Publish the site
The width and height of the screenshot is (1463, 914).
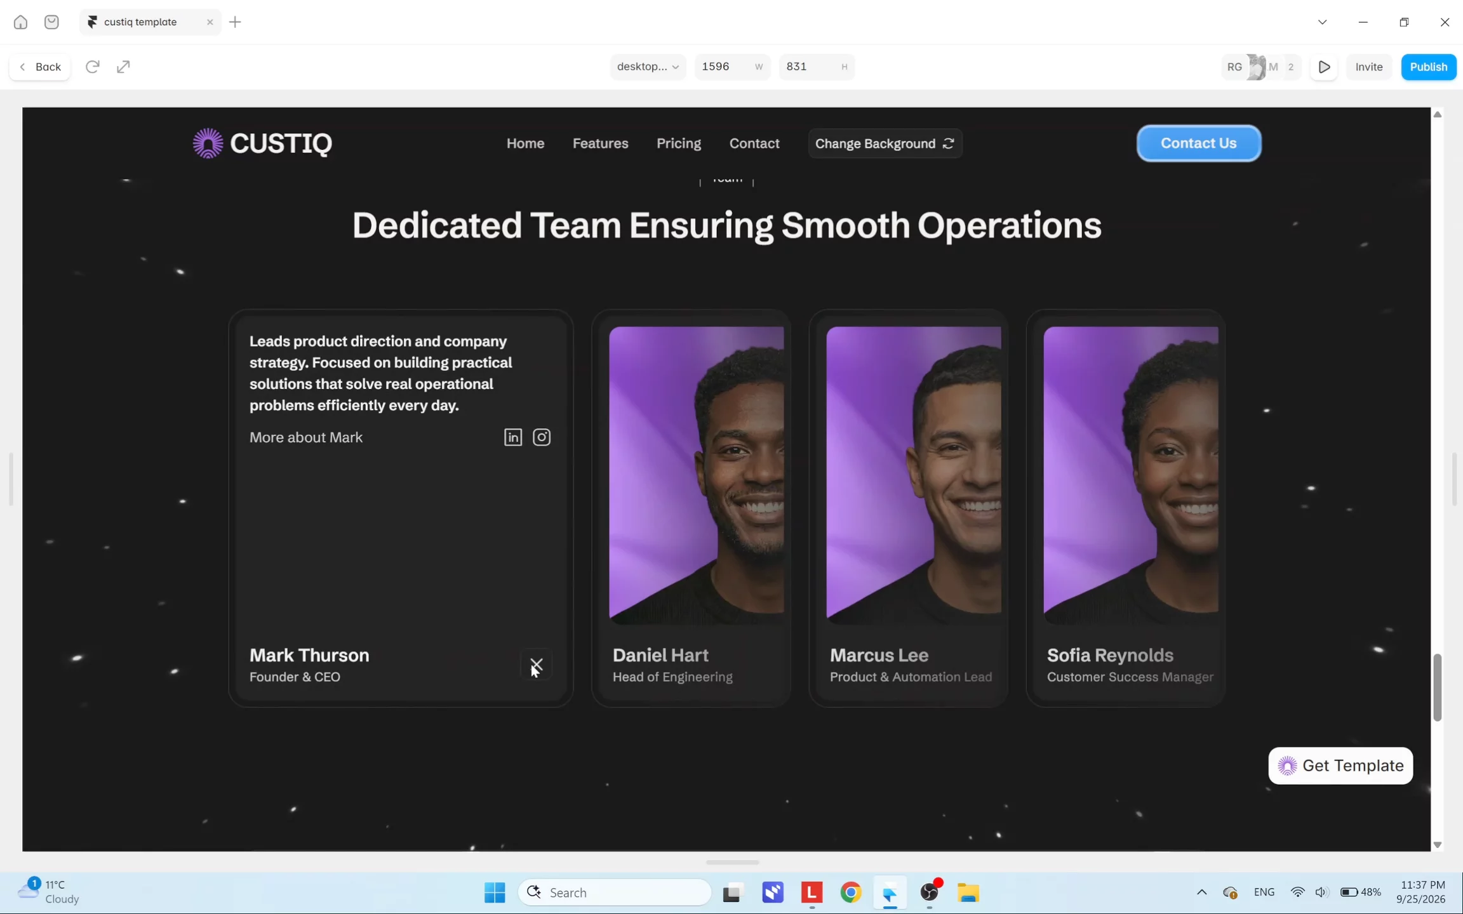(1428, 67)
